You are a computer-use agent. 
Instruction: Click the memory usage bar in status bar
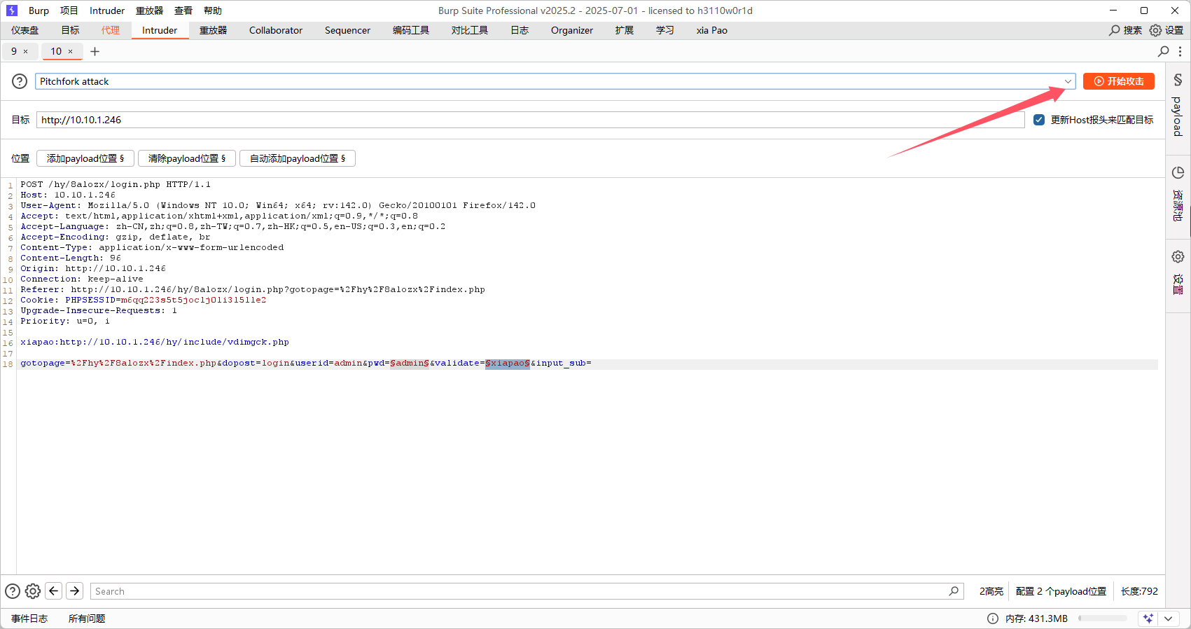(x=1102, y=618)
